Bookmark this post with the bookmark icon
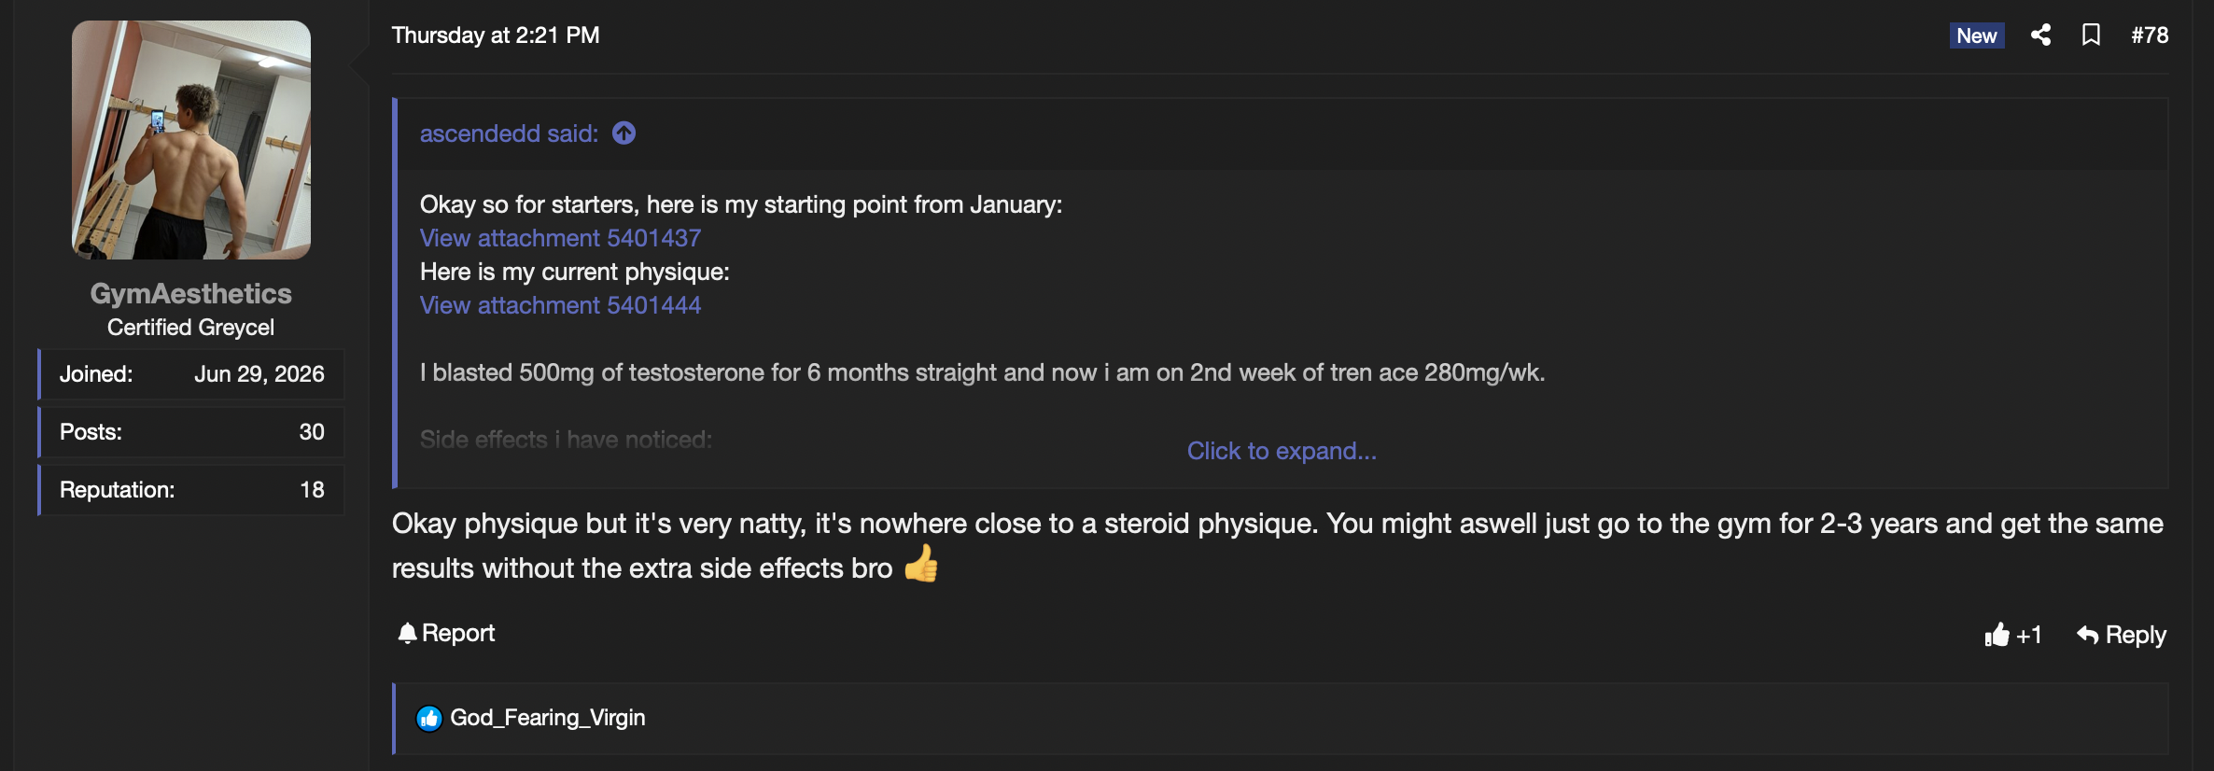The height and width of the screenshot is (771, 2214). point(2091,35)
